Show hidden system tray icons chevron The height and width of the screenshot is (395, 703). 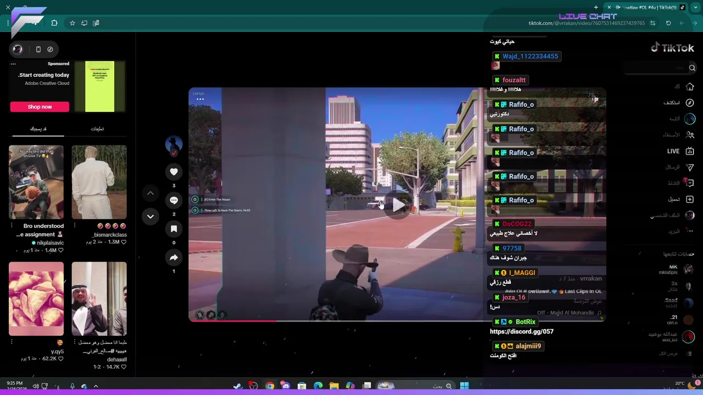tap(96, 386)
